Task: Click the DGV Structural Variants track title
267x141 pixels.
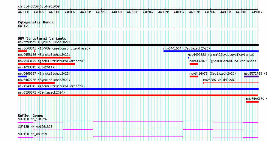Action: coord(42,38)
